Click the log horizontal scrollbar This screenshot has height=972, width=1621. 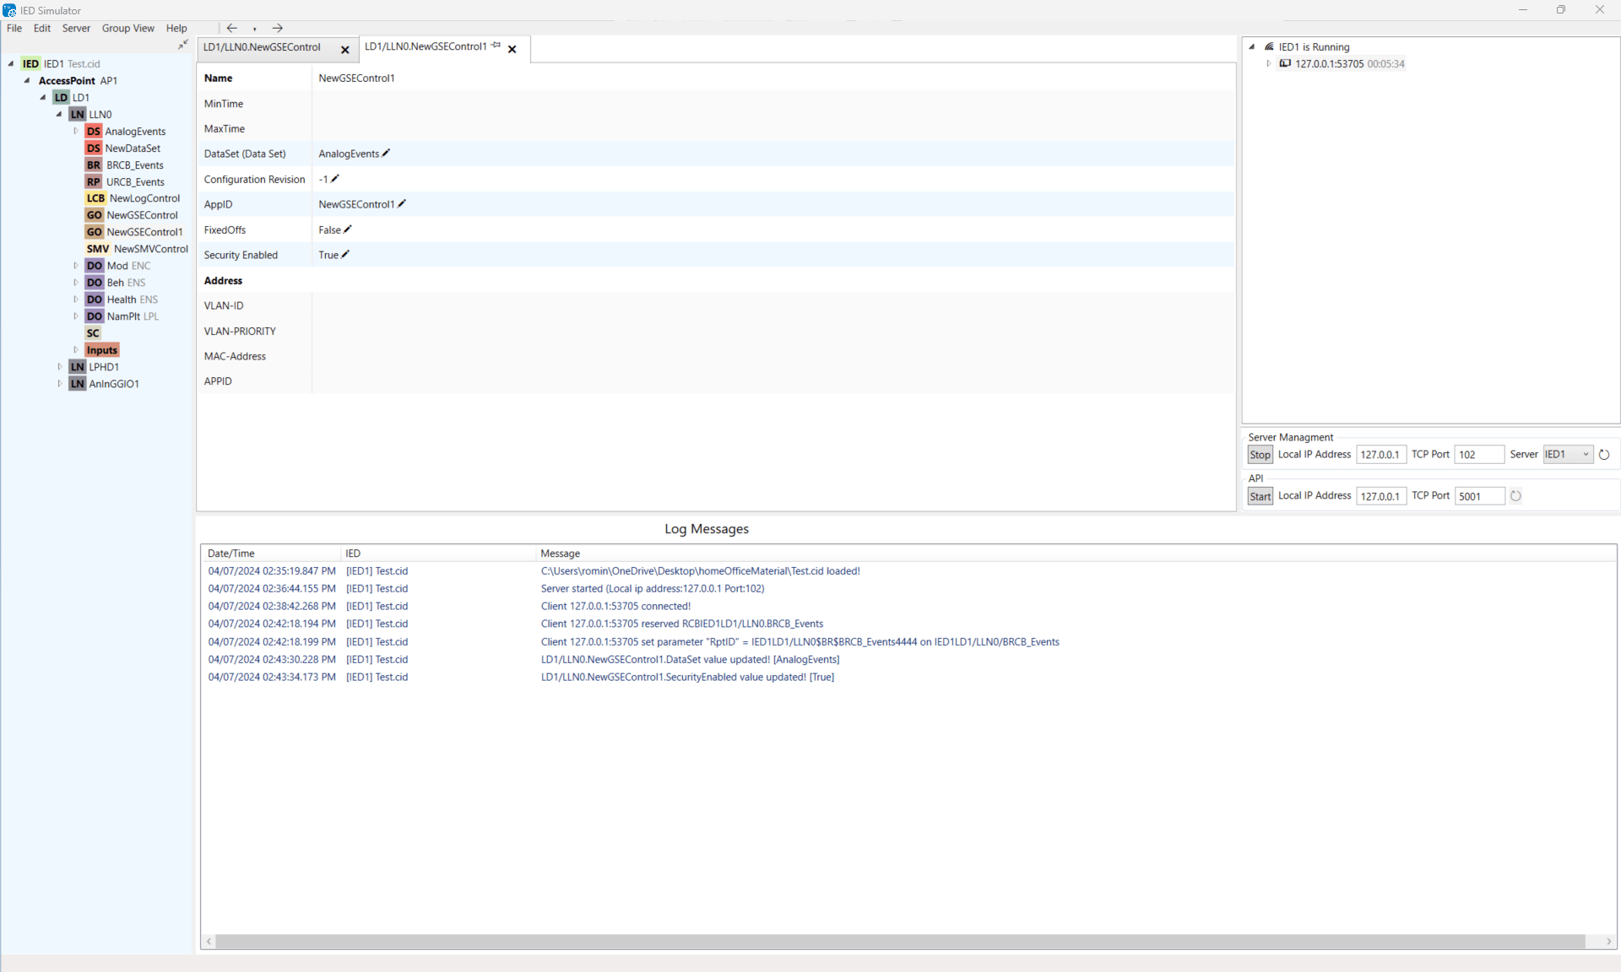click(x=901, y=942)
